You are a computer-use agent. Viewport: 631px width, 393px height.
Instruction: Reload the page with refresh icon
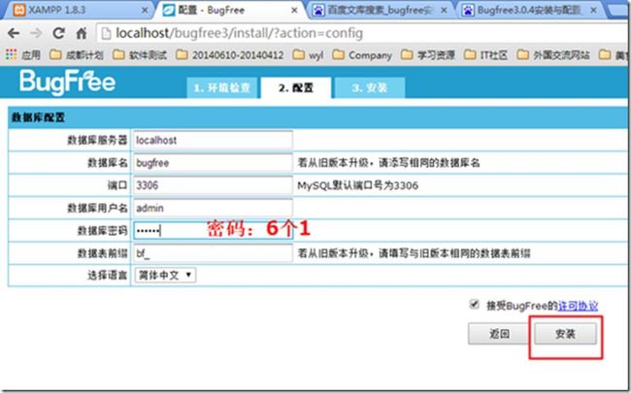pyautogui.click(x=59, y=33)
